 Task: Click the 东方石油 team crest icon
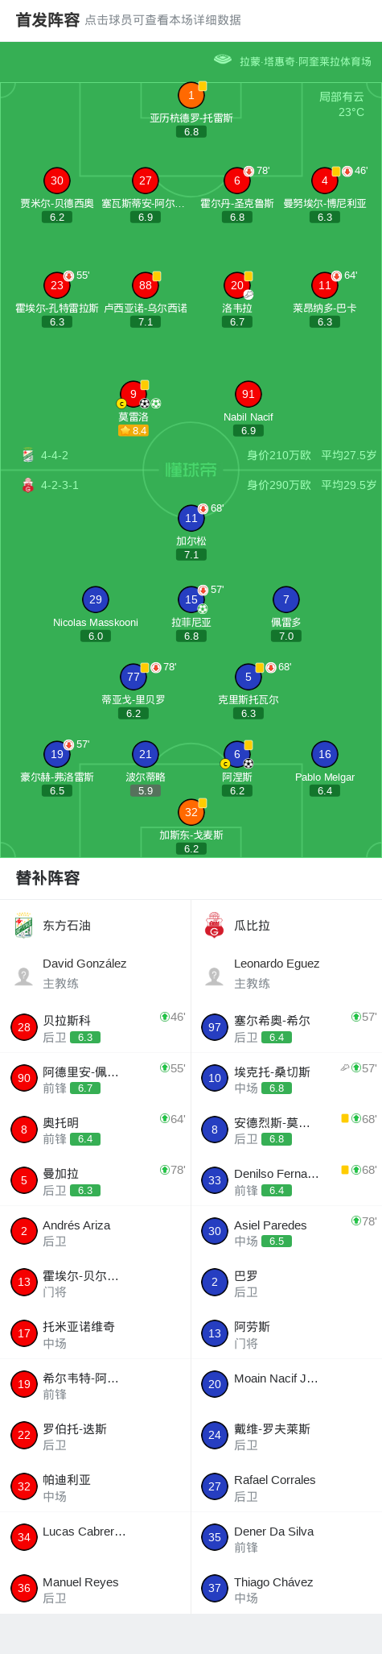[23, 926]
